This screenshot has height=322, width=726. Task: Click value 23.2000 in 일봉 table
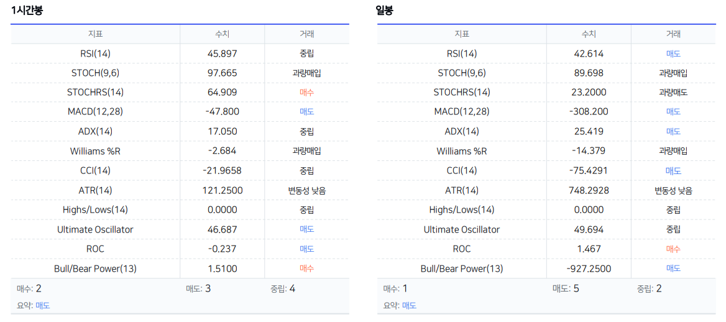[589, 93]
